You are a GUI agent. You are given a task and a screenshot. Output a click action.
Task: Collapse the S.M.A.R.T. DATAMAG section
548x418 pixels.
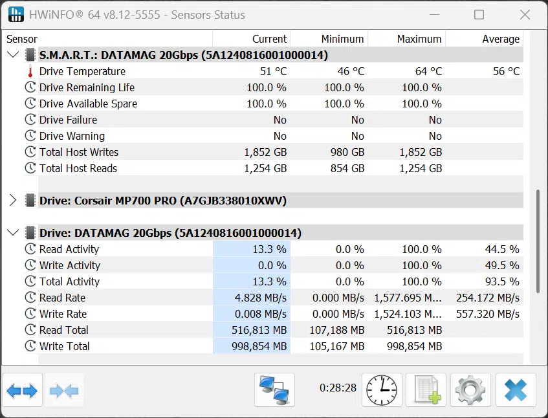coord(13,54)
